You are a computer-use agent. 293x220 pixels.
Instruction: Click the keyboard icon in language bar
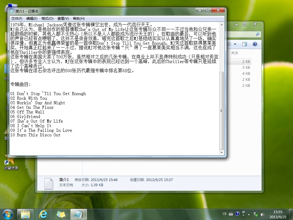pos(231,214)
